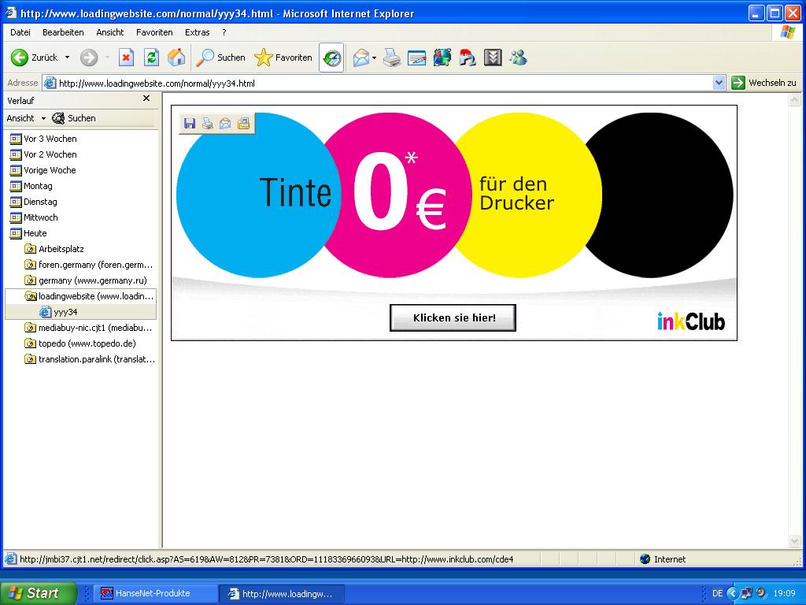Click the network computers tray icon
This screenshot has width=806, height=605.
coord(746,593)
